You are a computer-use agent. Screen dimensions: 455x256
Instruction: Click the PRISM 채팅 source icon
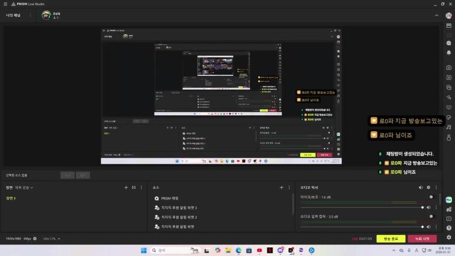[x=157, y=198]
